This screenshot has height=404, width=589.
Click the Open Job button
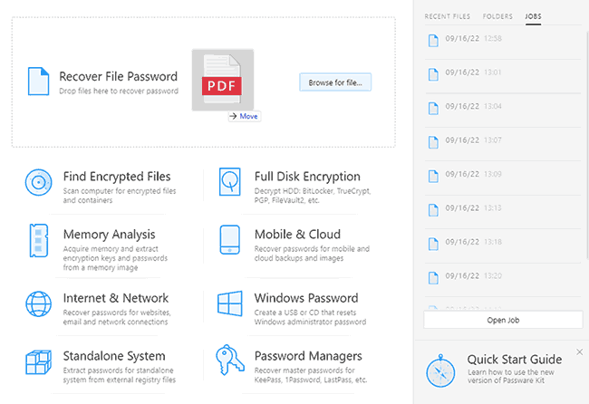tap(503, 320)
